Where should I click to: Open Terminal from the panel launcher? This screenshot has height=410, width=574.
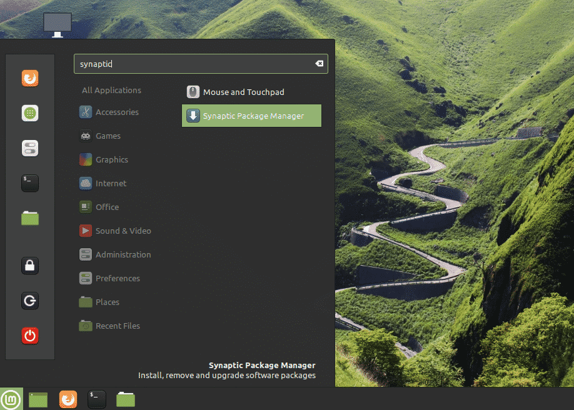[97, 399]
